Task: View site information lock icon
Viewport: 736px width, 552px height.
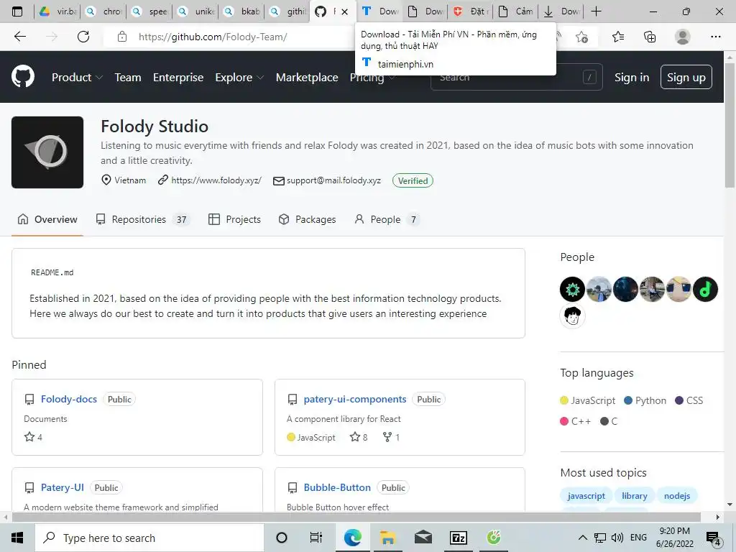Action: pyautogui.click(x=122, y=37)
